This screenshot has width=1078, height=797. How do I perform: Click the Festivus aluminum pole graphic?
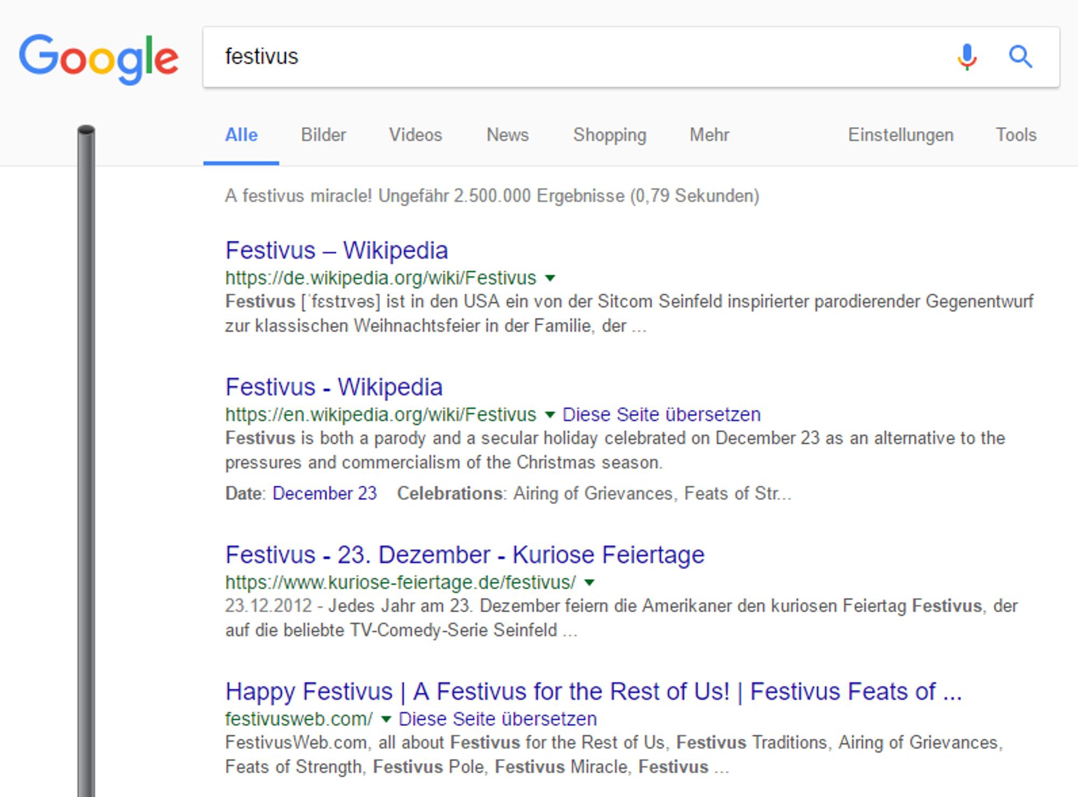pyautogui.click(x=86, y=461)
